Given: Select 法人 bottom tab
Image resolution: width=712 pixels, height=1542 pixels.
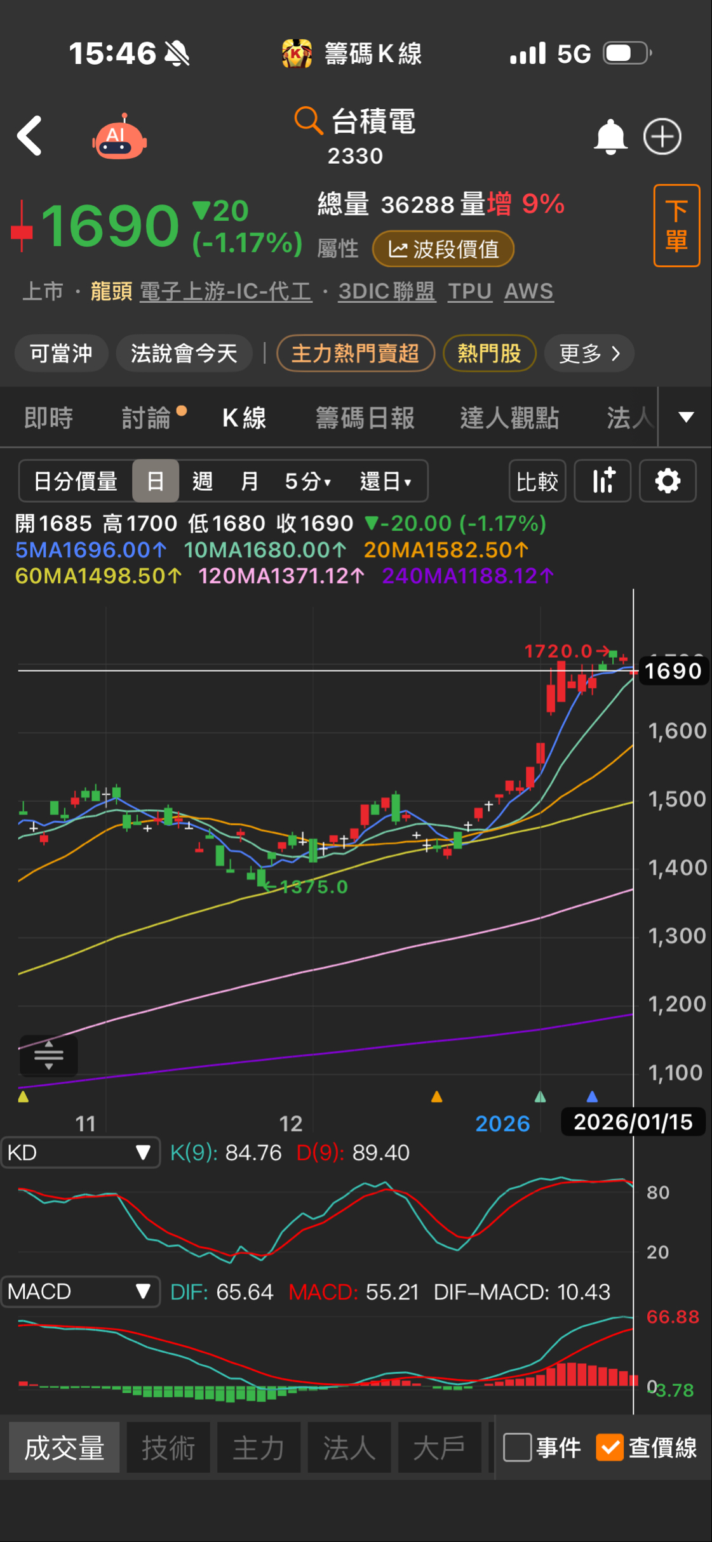Looking at the screenshot, I should [349, 1448].
